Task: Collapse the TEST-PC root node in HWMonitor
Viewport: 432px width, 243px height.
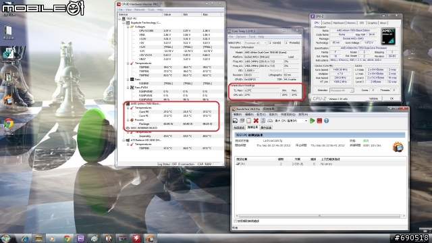Action: pos(119,18)
